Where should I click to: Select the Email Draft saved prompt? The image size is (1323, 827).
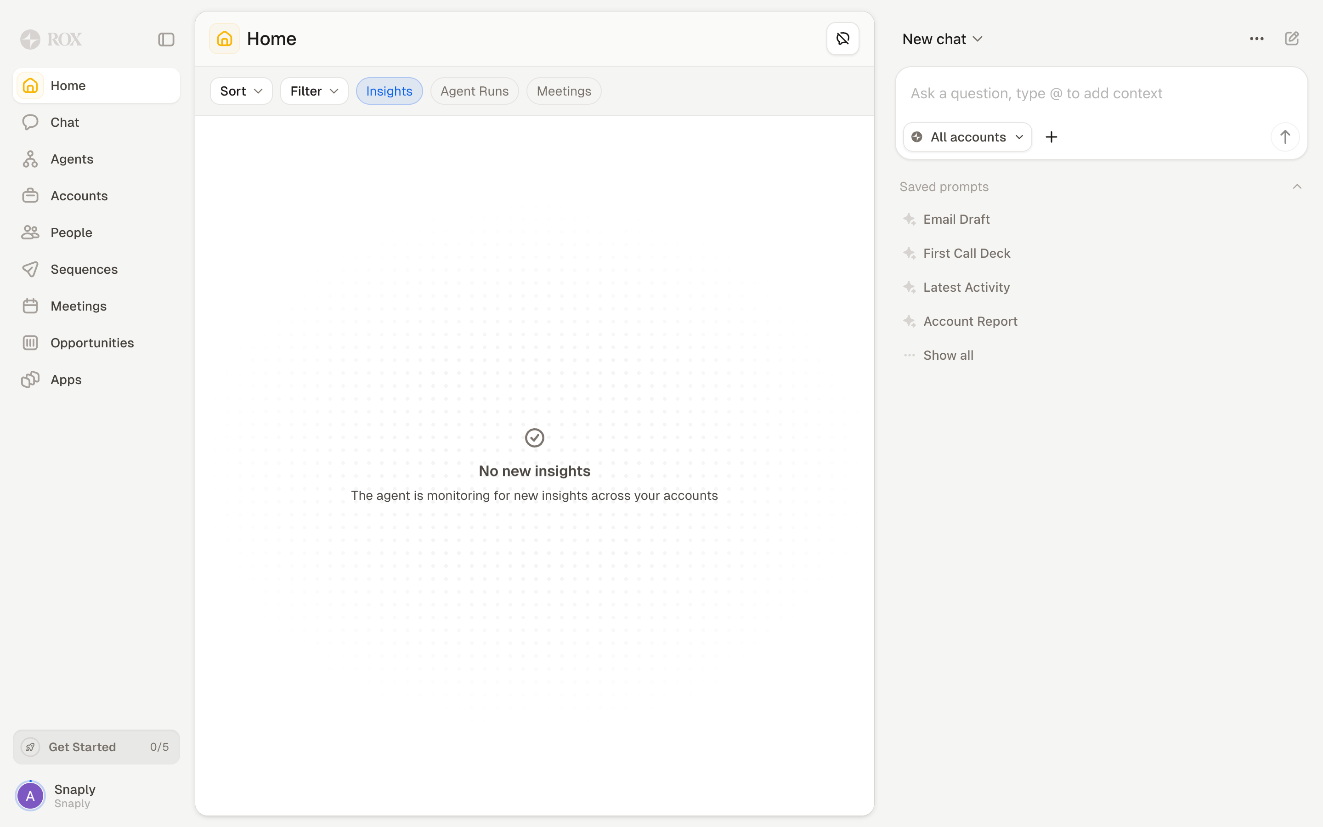pyautogui.click(x=956, y=219)
